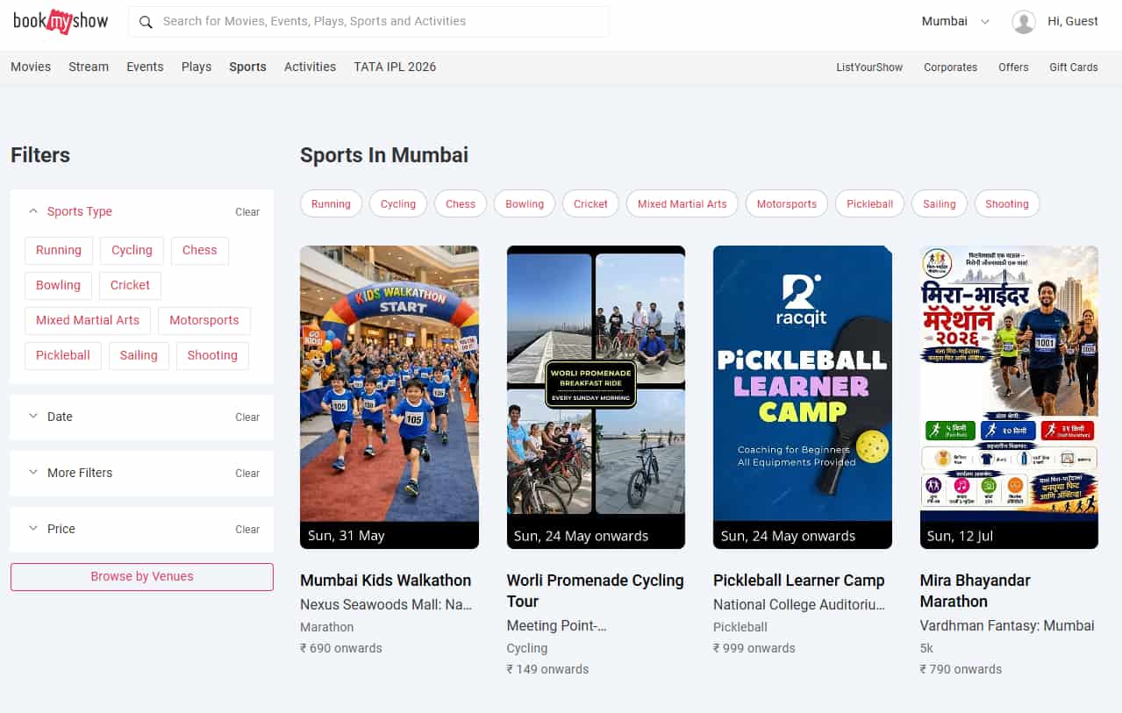1122x713 pixels.
Task: Open the Mumbai Kids Walkathon poster
Action: [x=389, y=397]
